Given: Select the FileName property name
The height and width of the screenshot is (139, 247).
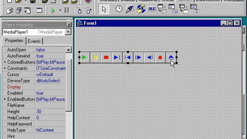Looking at the screenshot, I should click(16, 105).
